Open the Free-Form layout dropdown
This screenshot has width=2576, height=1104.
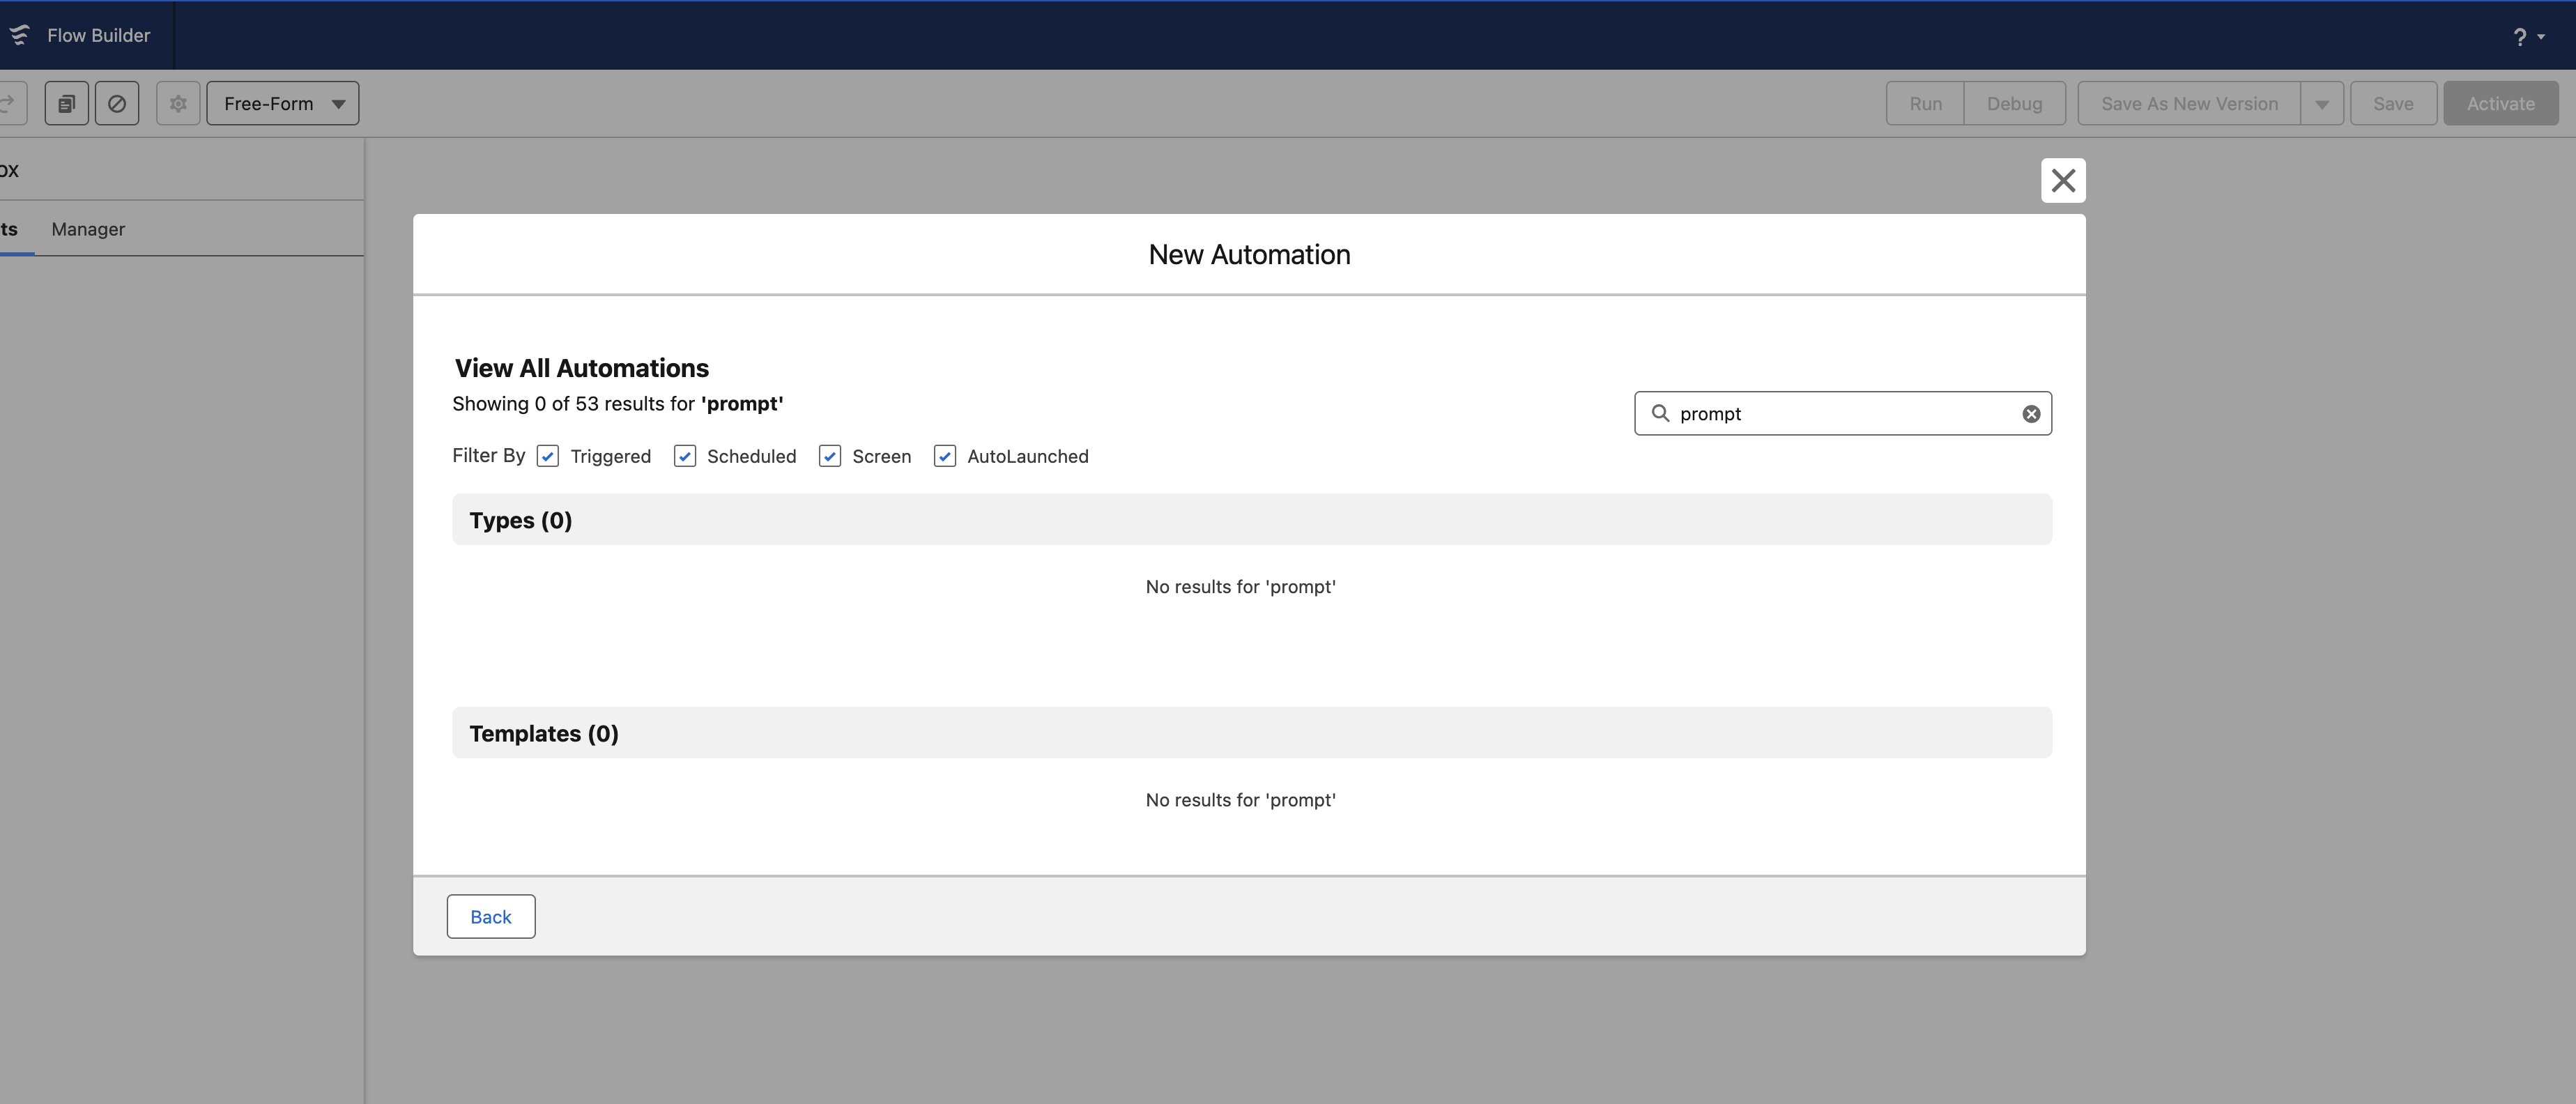tap(283, 103)
